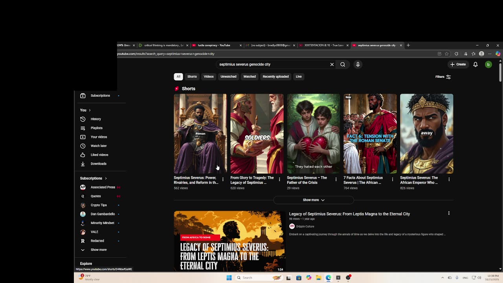Click the voice search microphone icon
The height and width of the screenshot is (283, 503).
(x=358, y=64)
